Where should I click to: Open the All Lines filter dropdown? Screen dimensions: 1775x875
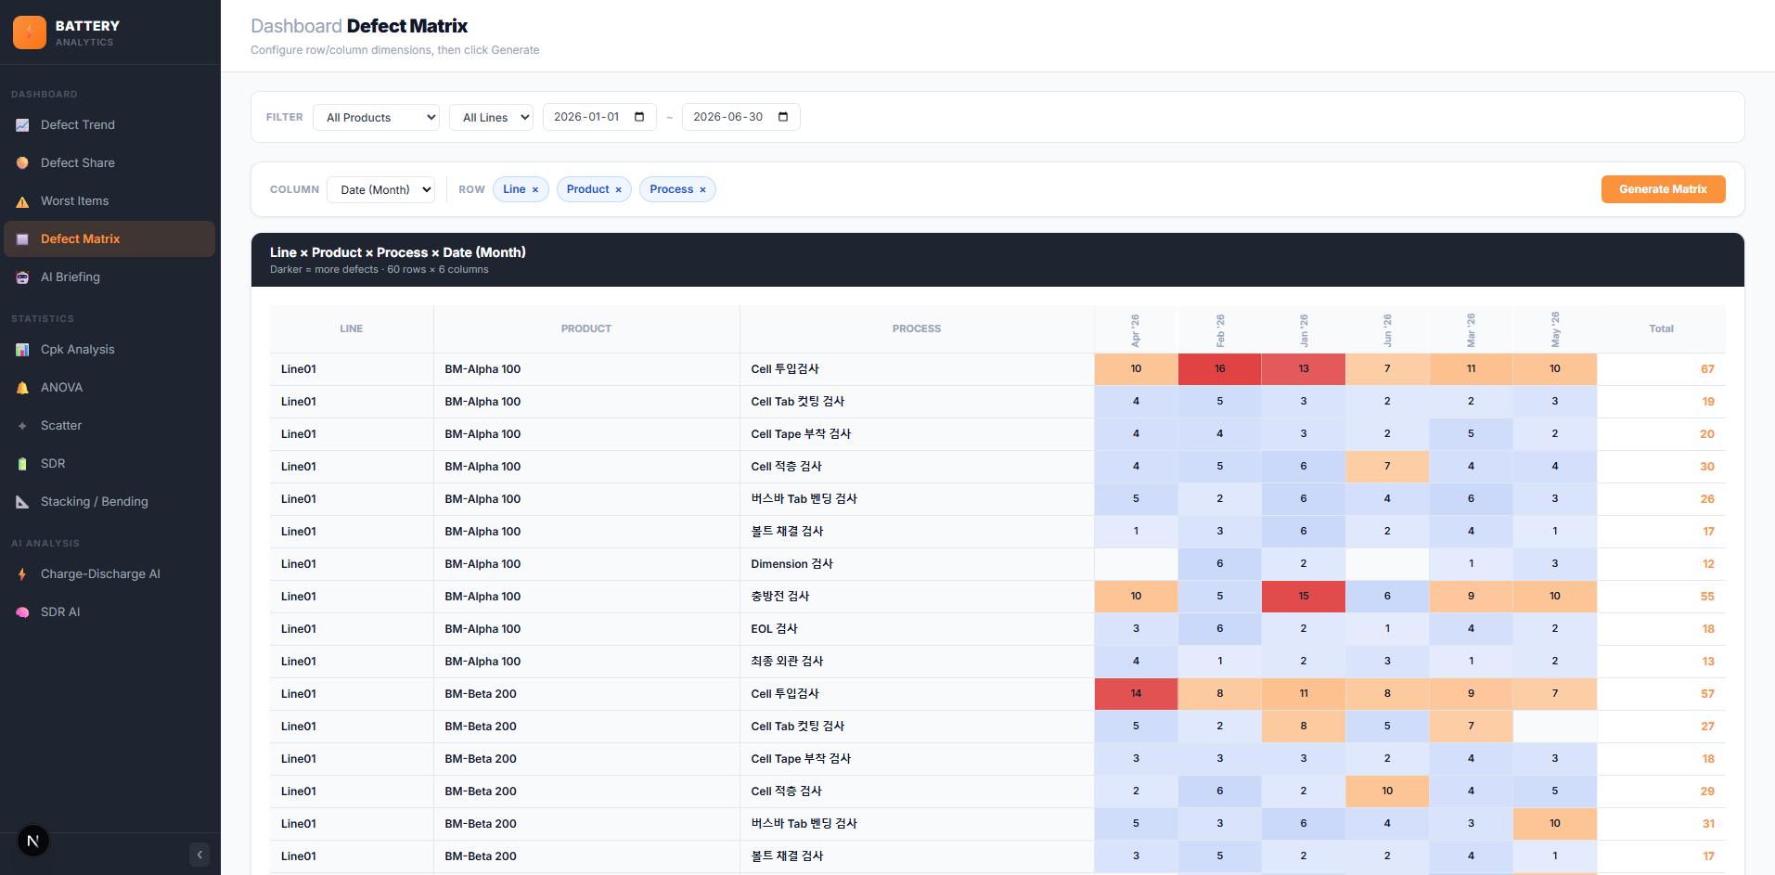(492, 117)
